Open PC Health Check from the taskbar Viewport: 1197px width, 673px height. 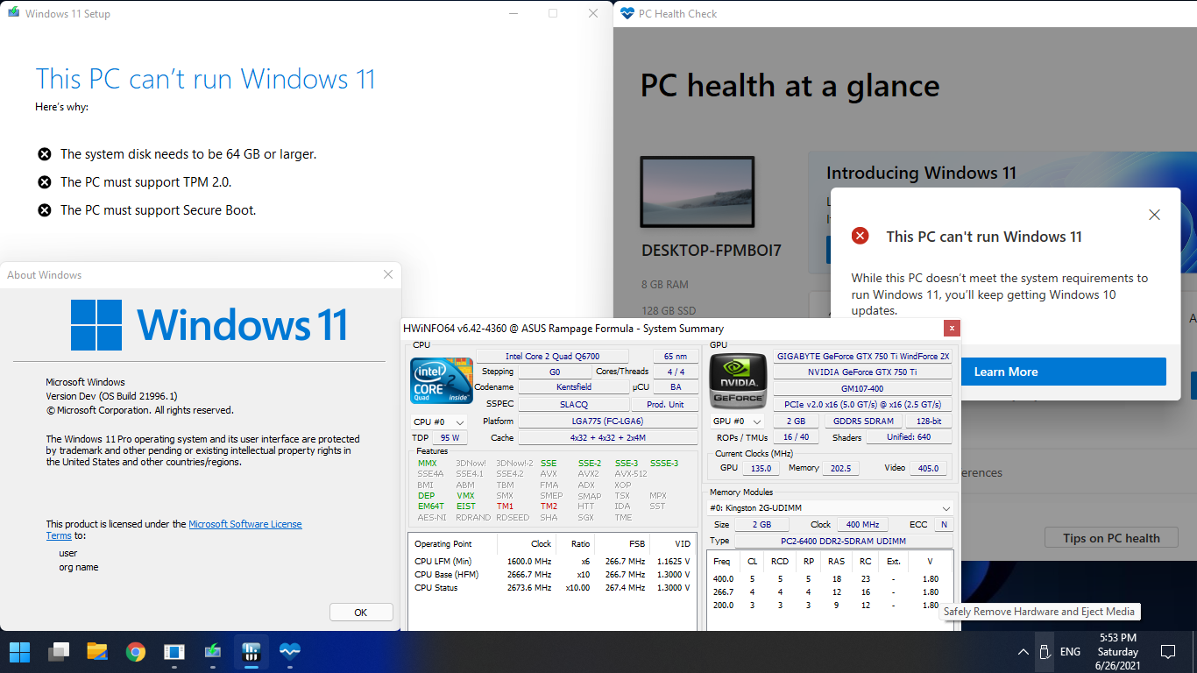tap(290, 652)
